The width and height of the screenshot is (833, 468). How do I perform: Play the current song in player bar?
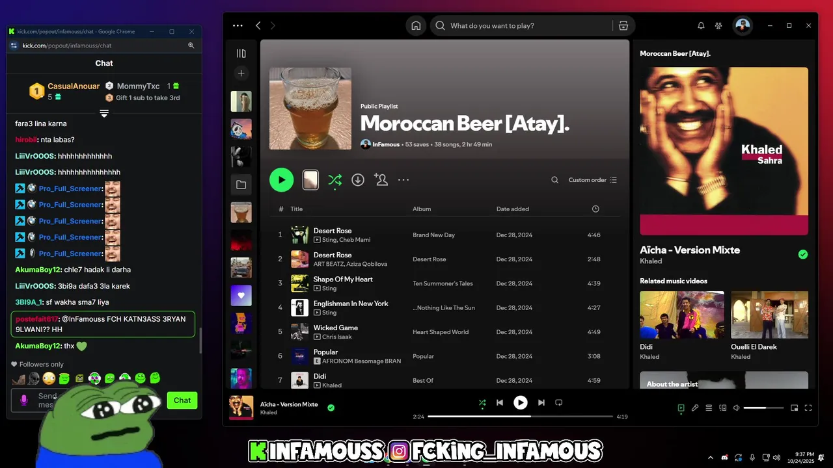coord(521,403)
